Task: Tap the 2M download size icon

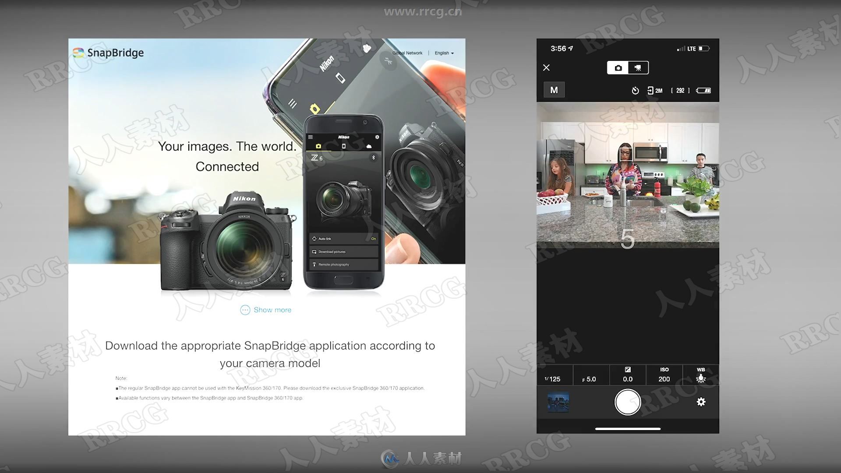Action: [x=655, y=91]
